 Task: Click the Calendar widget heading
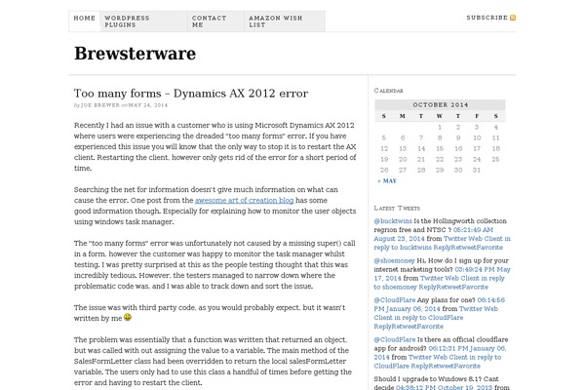click(388, 91)
